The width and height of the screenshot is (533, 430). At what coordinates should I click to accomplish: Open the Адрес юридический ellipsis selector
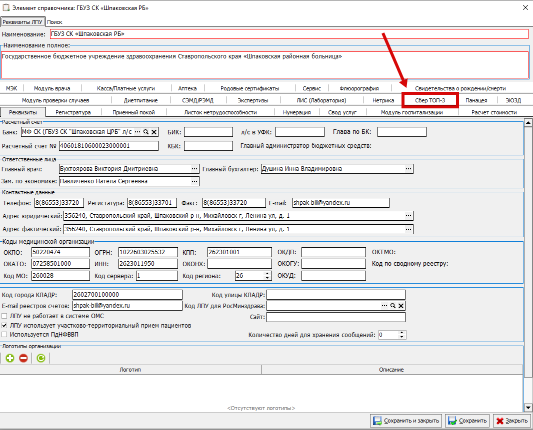409,216
